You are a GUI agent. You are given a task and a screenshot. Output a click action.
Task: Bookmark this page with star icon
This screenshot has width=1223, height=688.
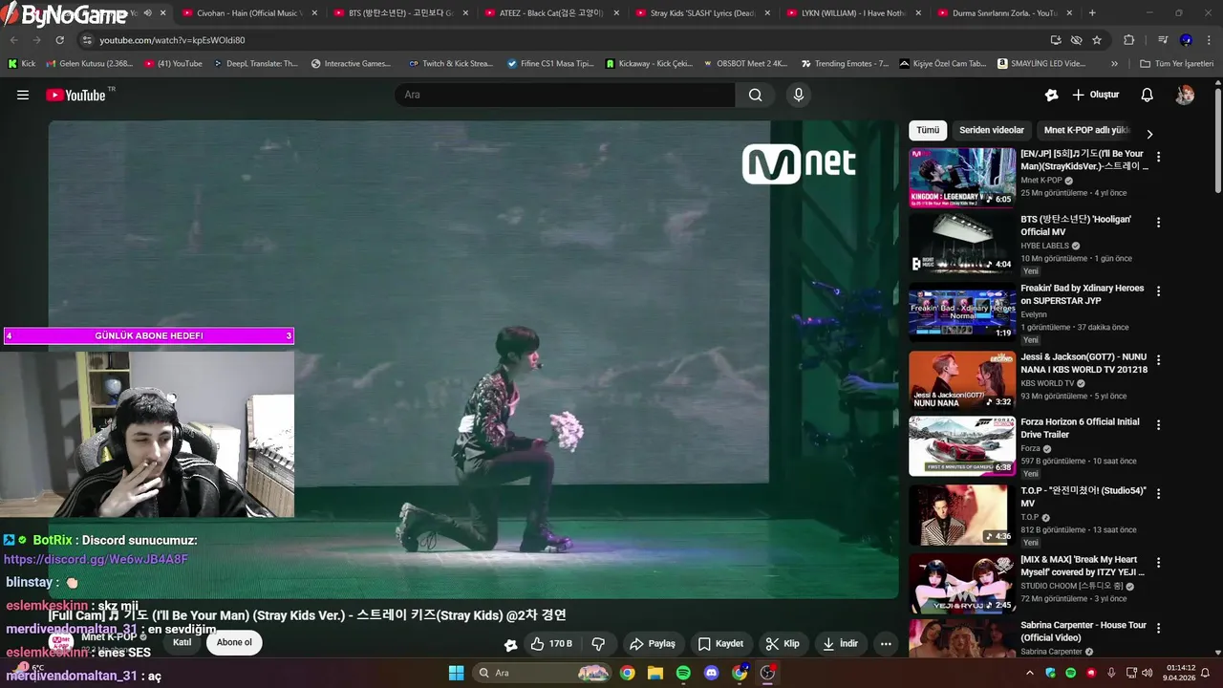tap(1097, 40)
